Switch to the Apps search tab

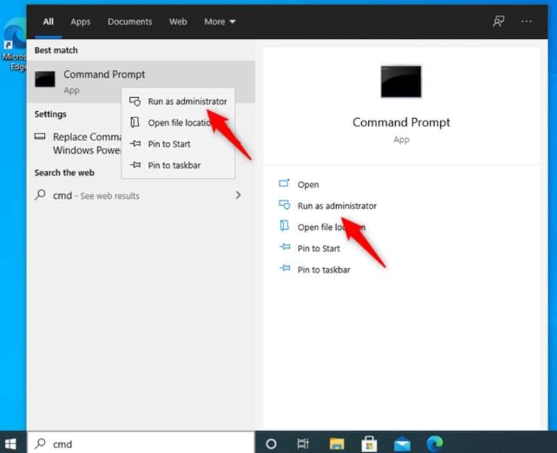coord(81,22)
